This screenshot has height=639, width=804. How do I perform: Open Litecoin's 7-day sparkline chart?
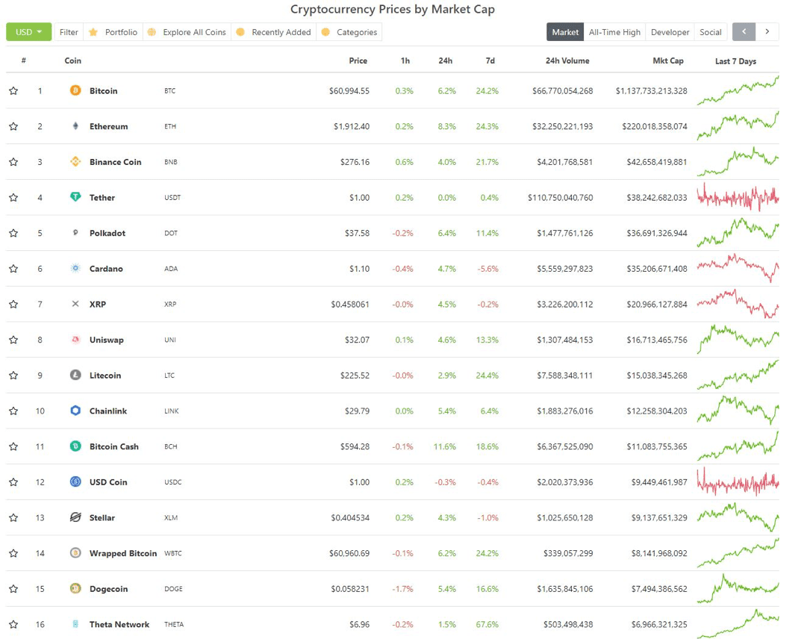point(738,375)
